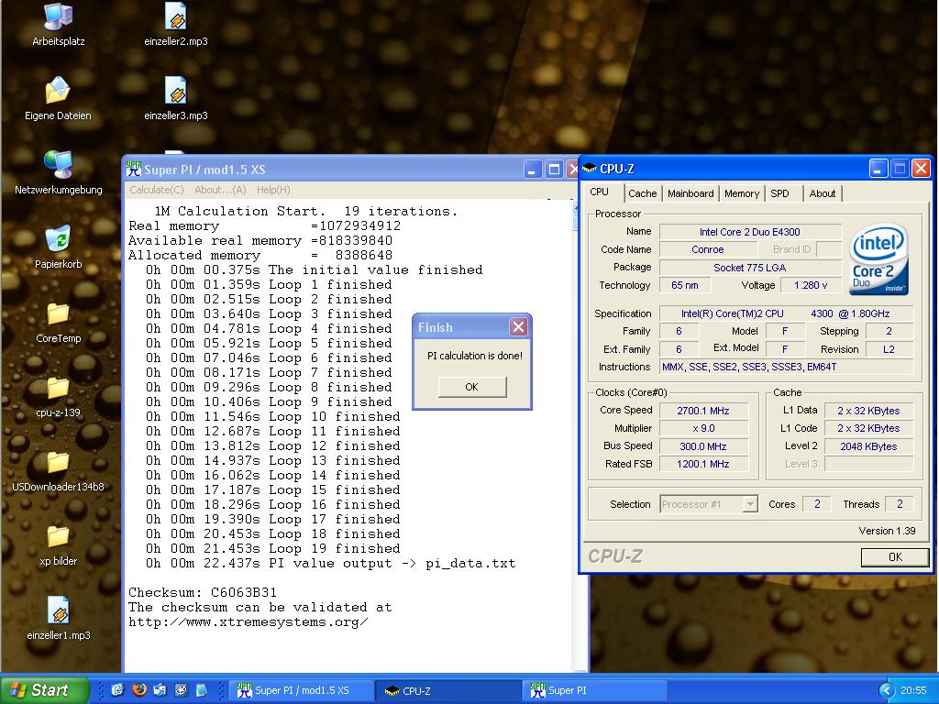Open the Arbeitsplatz desktop icon
939x704 pixels.
click(x=58, y=17)
